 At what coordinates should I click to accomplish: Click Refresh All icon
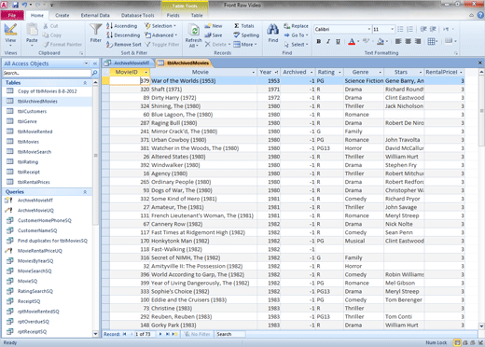(194, 35)
